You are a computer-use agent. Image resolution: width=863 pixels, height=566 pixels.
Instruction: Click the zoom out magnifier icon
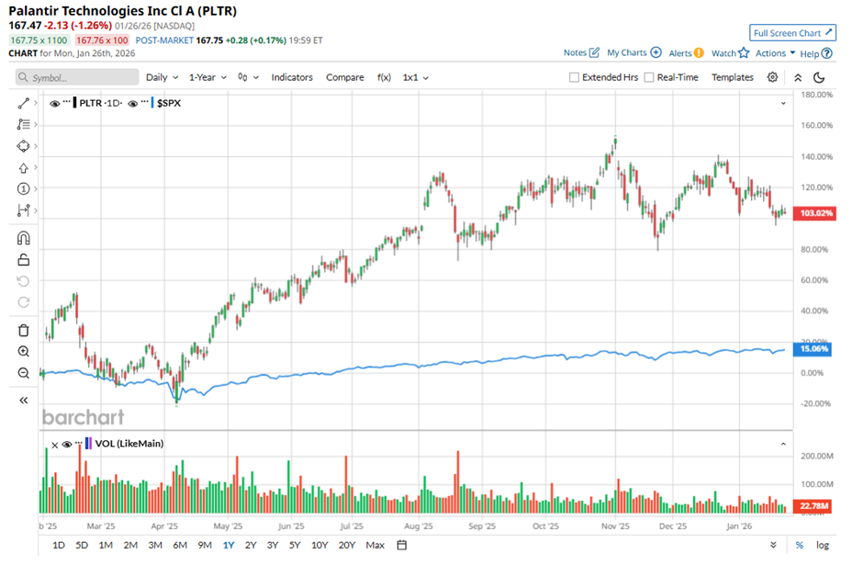click(x=24, y=373)
